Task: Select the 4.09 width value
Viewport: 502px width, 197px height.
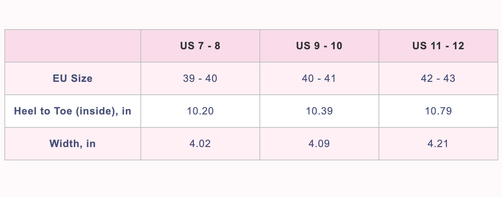Action: pyautogui.click(x=319, y=144)
